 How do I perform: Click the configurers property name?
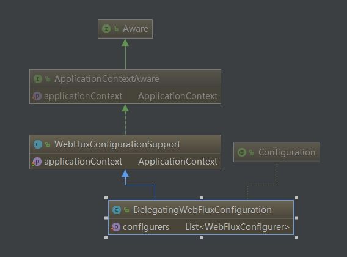pyautogui.click(x=146, y=227)
